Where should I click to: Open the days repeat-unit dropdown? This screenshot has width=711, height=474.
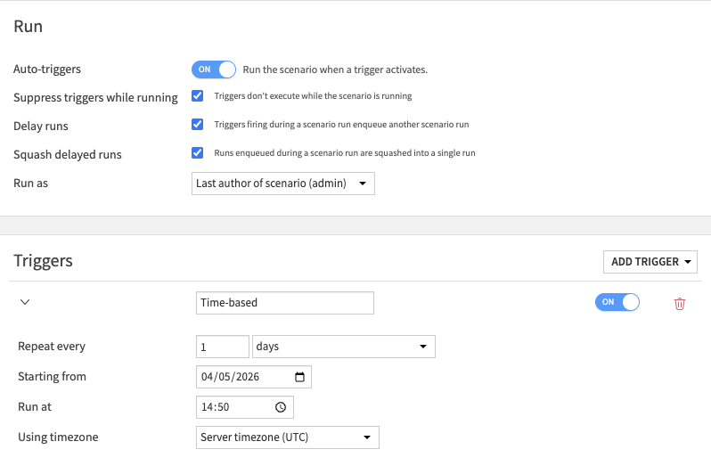coord(344,347)
